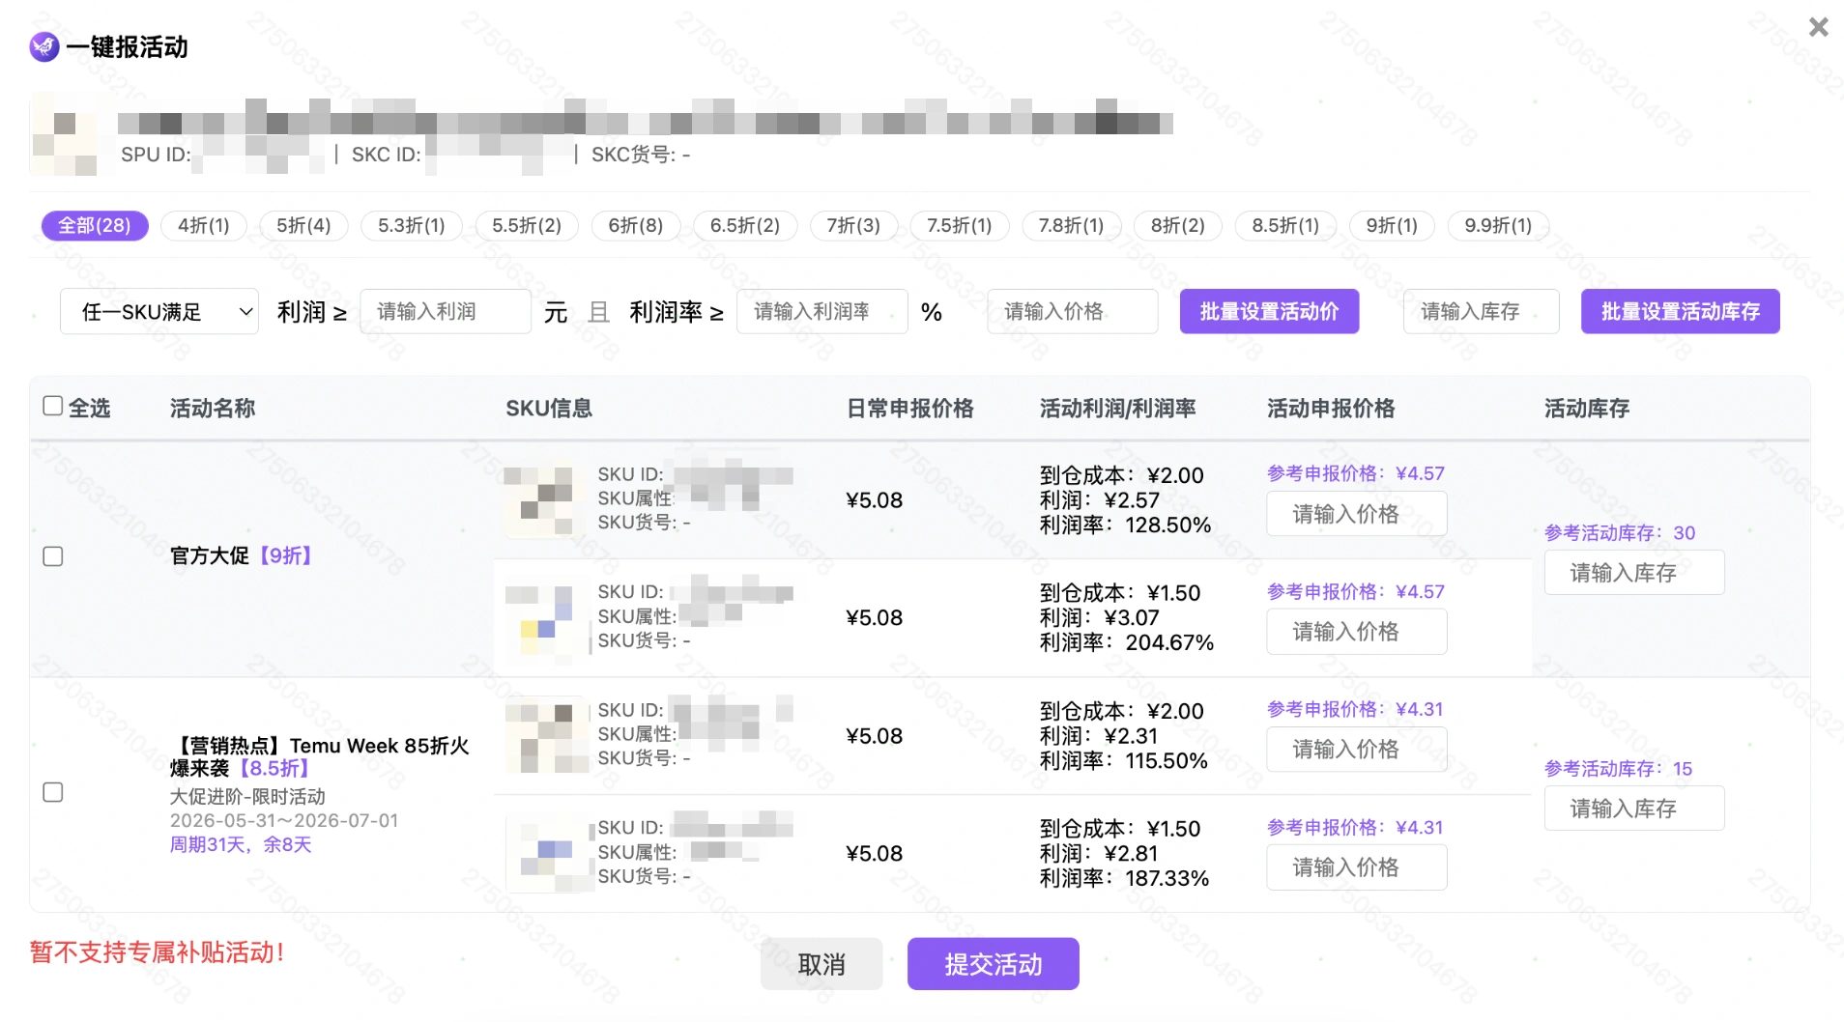Viewport: 1844px width, 1022px height.
Task: Click price input for Temu Week SKU with profit ¥2.31
Action: tap(1357, 750)
